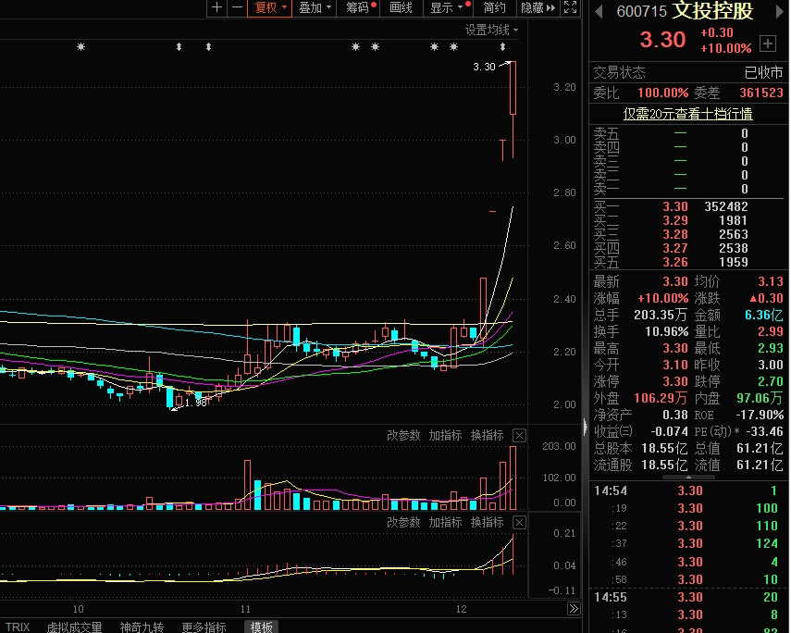Click the zoom in plus icon
The height and width of the screenshot is (633, 791).
(217, 8)
